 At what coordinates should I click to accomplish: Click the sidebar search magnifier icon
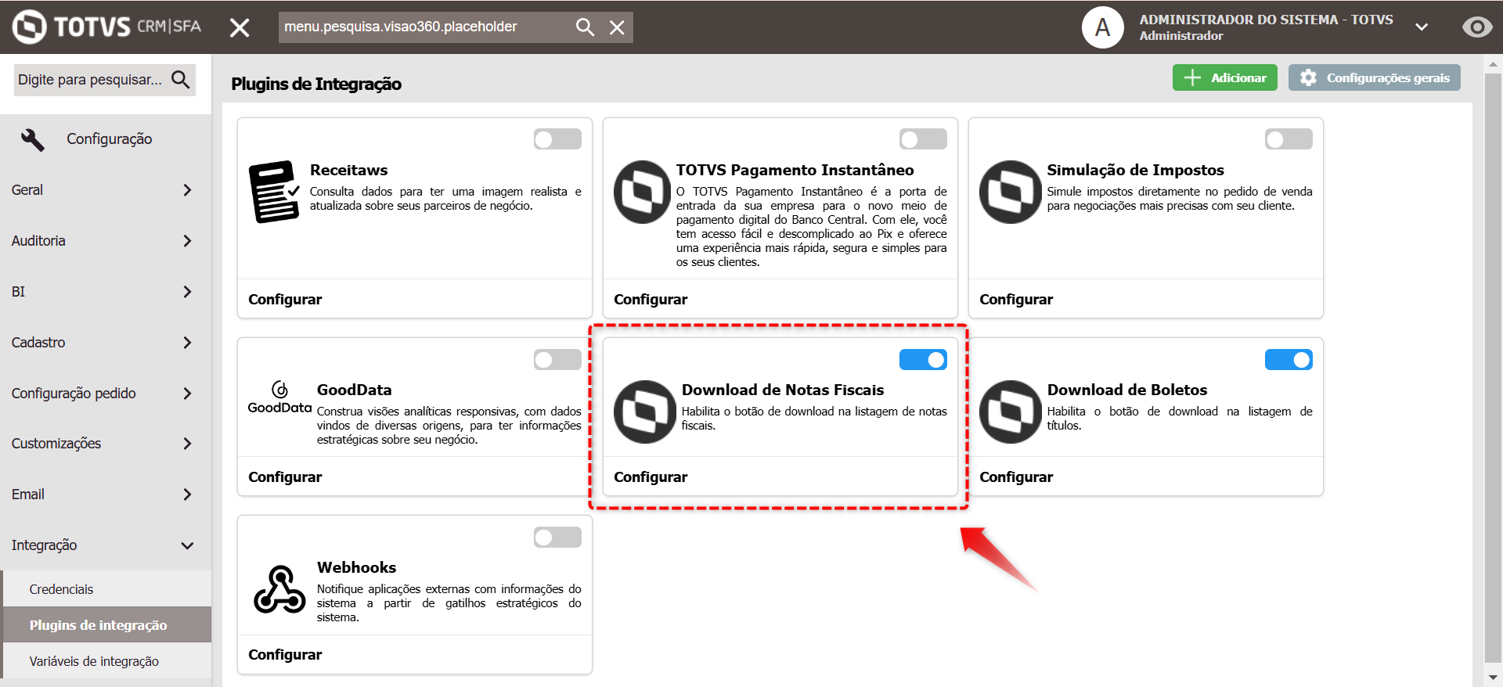coord(181,79)
